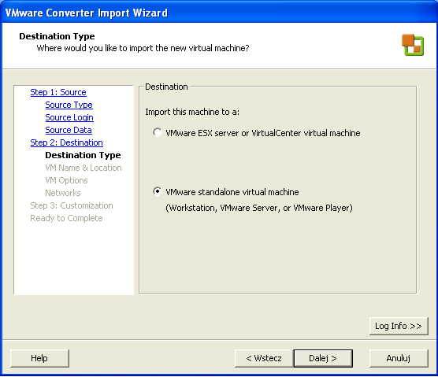This screenshot has width=438, height=377.
Task: Click VM Name & Location step
Action: (x=84, y=168)
